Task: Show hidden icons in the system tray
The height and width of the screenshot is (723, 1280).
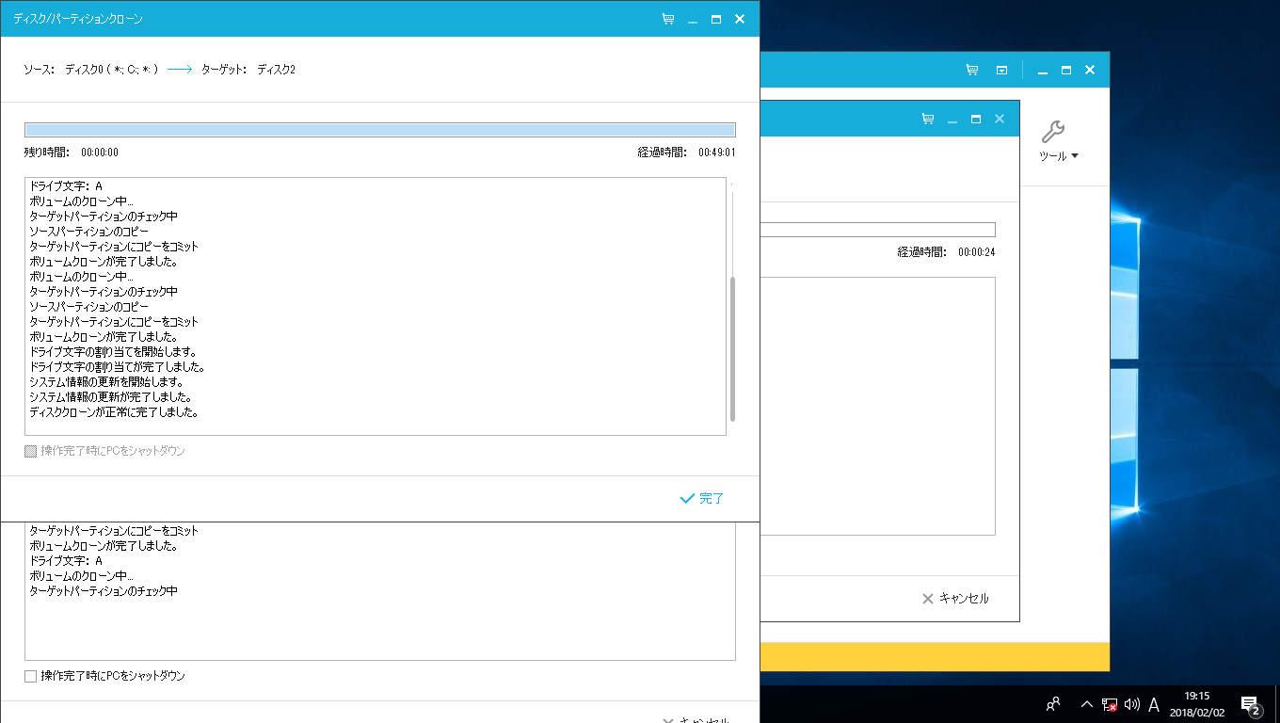Action: pos(1086,704)
